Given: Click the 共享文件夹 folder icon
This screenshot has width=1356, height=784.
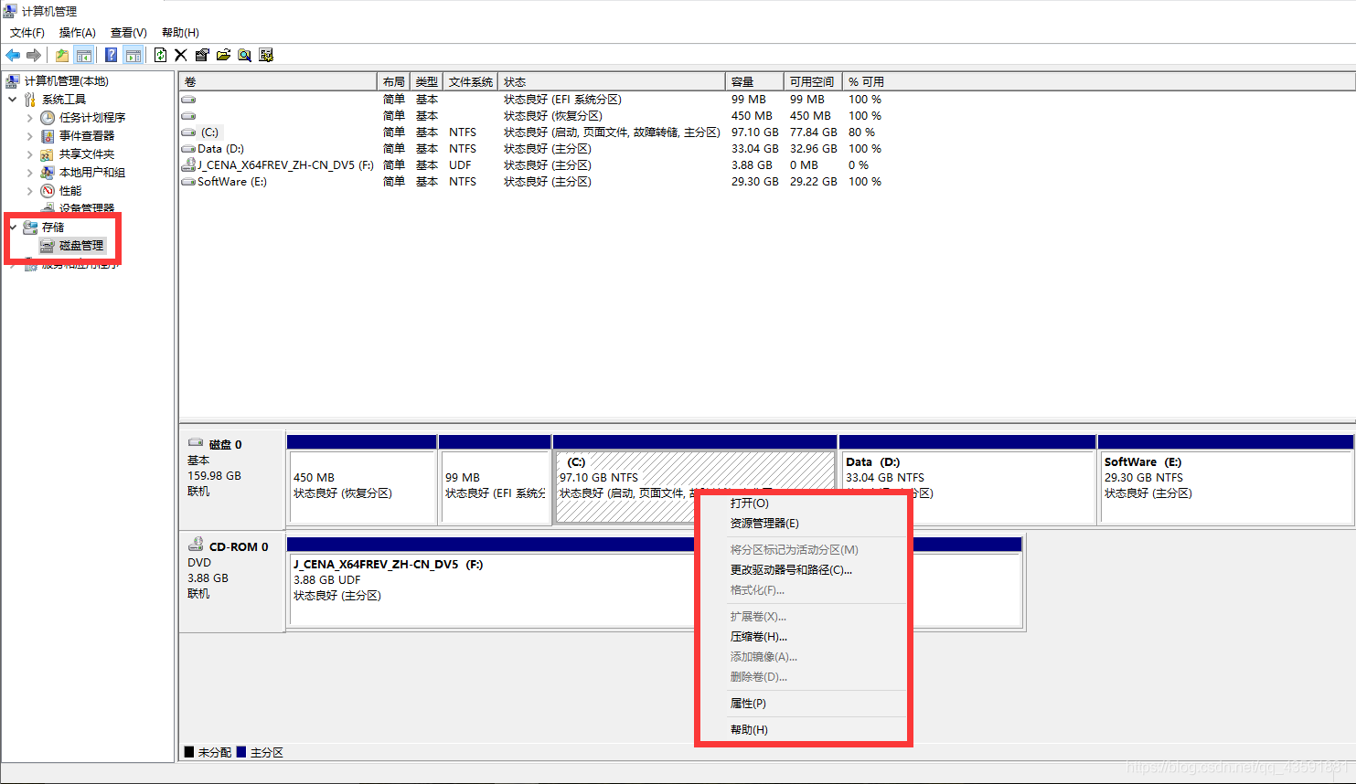Looking at the screenshot, I should coord(48,154).
